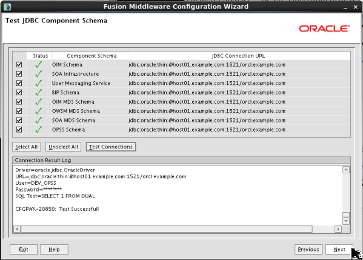
Task: Close the configuration wizard window
Action: (356, 7)
